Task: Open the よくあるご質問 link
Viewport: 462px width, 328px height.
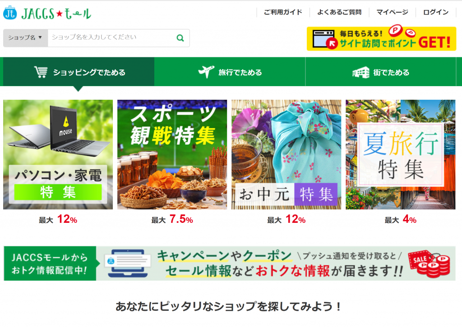Action: click(339, 12)
